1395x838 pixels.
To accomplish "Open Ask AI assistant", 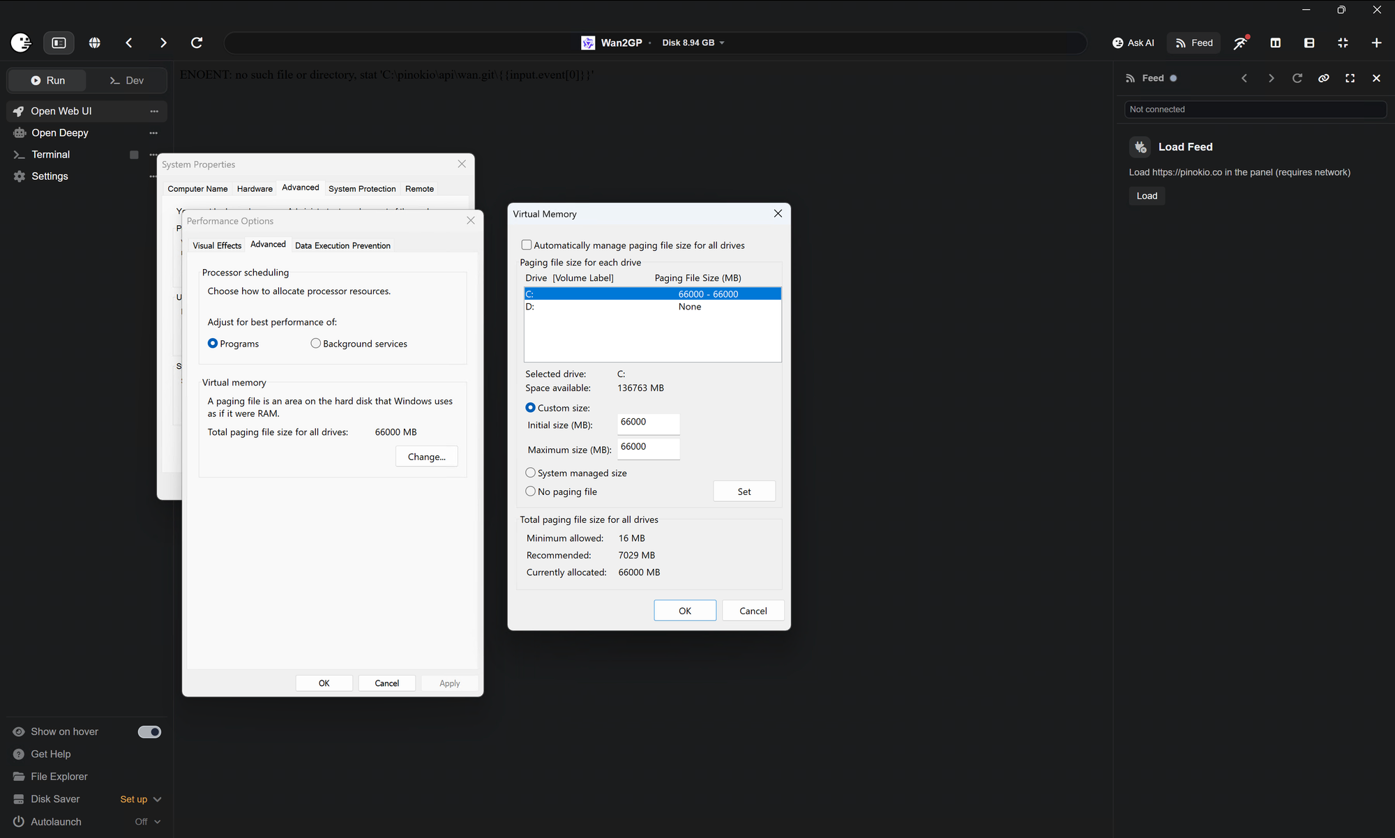I will point(1133,43).
